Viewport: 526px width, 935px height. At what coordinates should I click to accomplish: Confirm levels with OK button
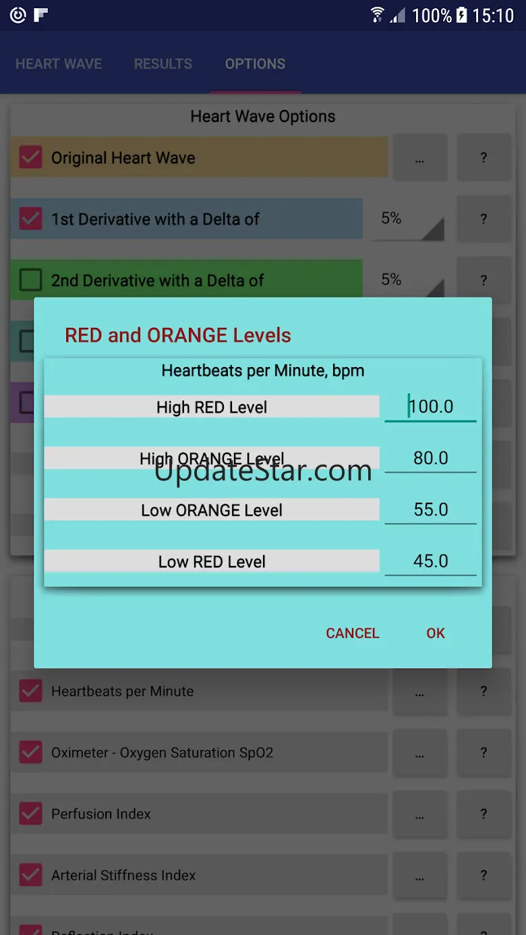pos(436,633)
